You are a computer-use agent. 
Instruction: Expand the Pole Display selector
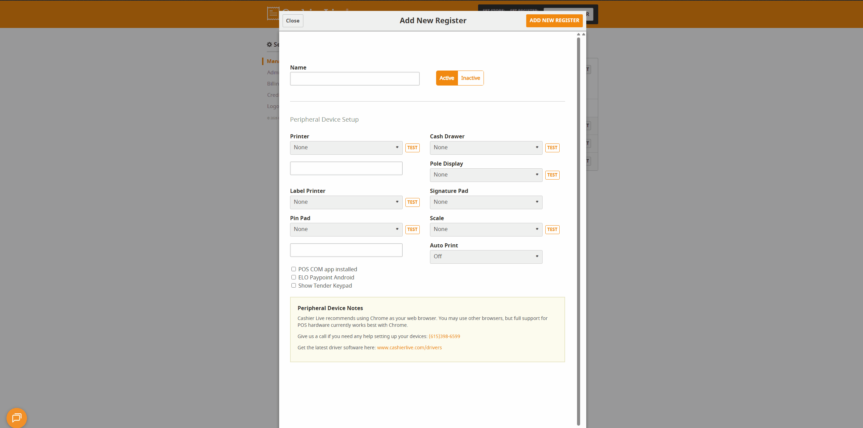[486, 175]
